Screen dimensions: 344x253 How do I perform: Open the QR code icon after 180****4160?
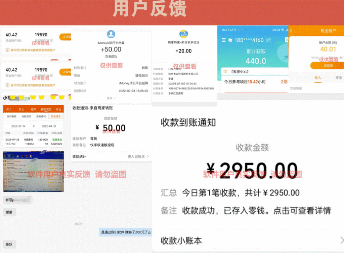point(268,40)
